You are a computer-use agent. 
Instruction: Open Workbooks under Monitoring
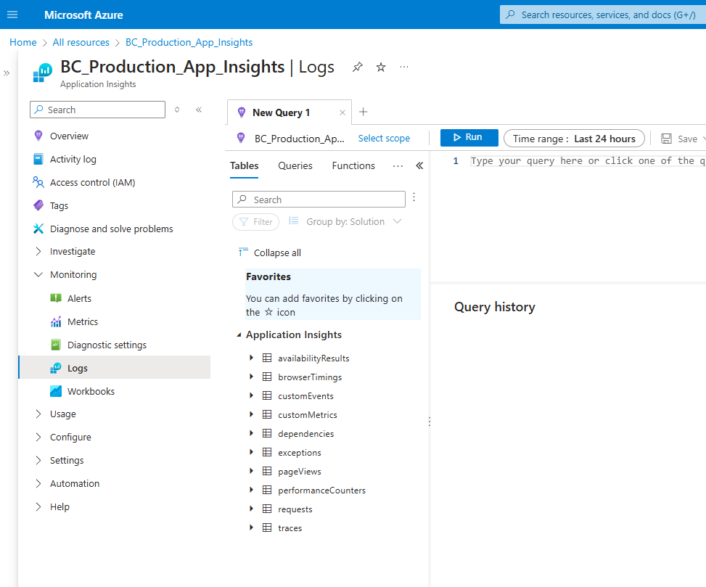click(91, 391)
